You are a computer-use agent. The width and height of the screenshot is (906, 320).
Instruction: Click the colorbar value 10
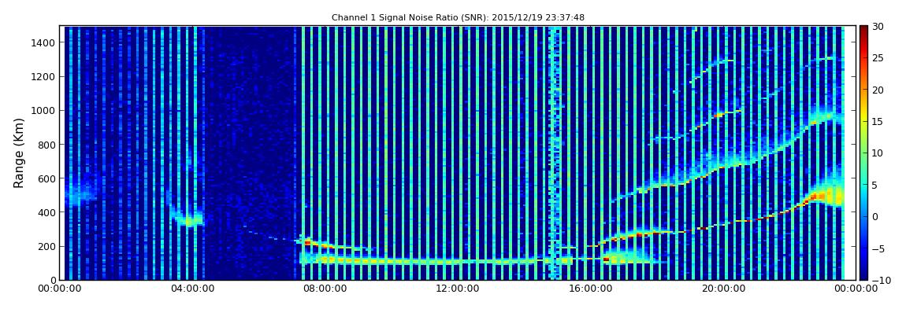(878, 153)
